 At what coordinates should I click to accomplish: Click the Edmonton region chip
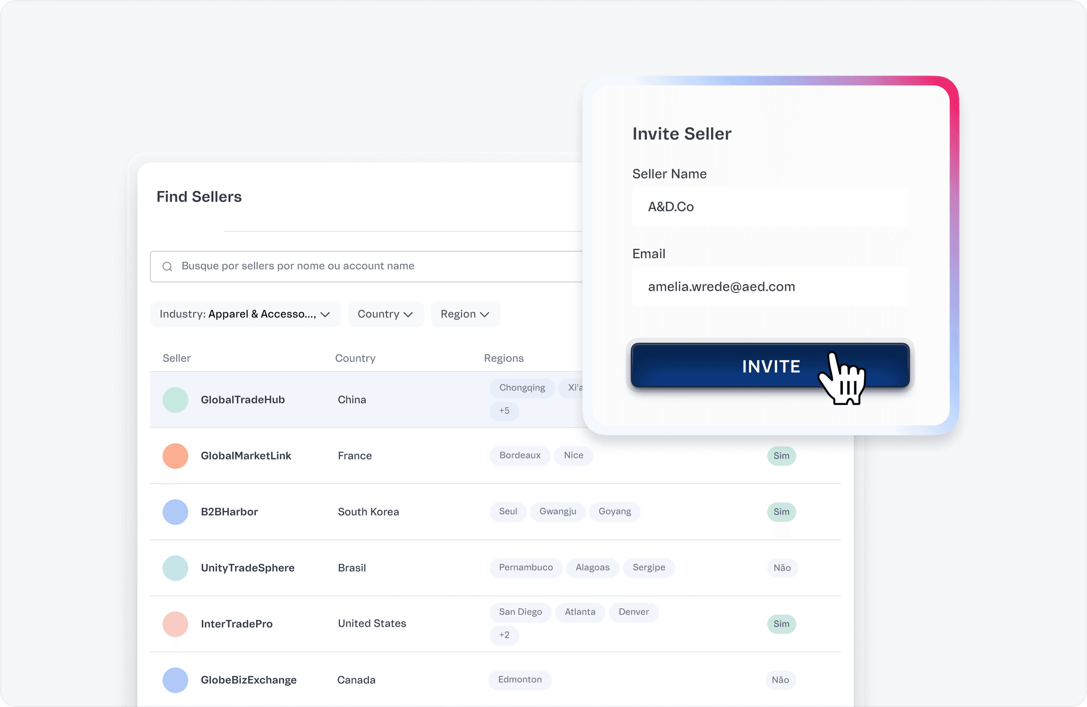pyautogui.click(x=519, y=680)
